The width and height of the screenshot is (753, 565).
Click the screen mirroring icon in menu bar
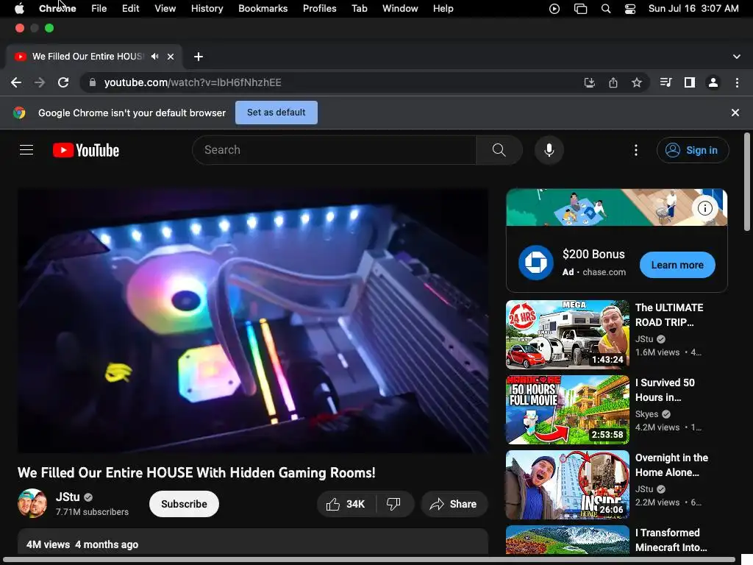pos(580,9)
